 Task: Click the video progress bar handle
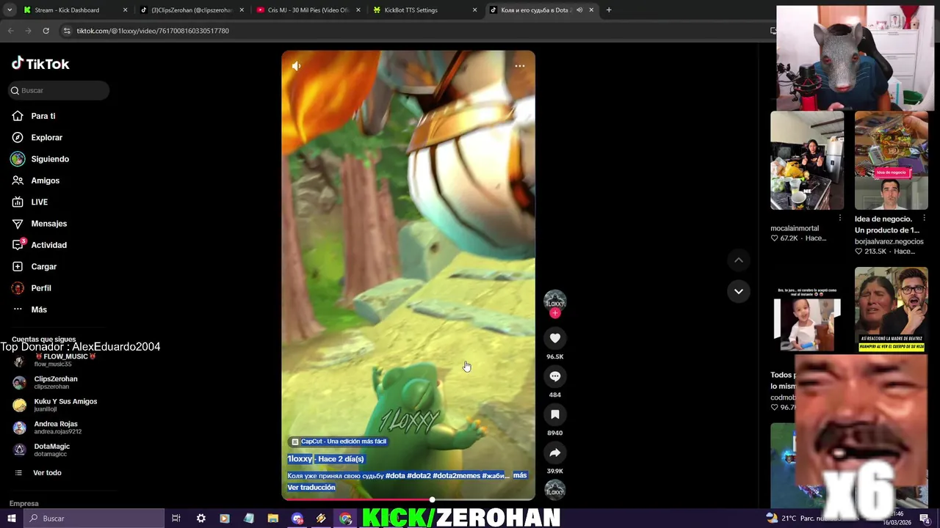432,499
